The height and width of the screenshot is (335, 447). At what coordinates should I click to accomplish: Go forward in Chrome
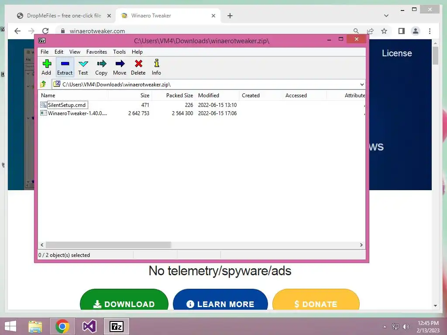pos(31,31)
